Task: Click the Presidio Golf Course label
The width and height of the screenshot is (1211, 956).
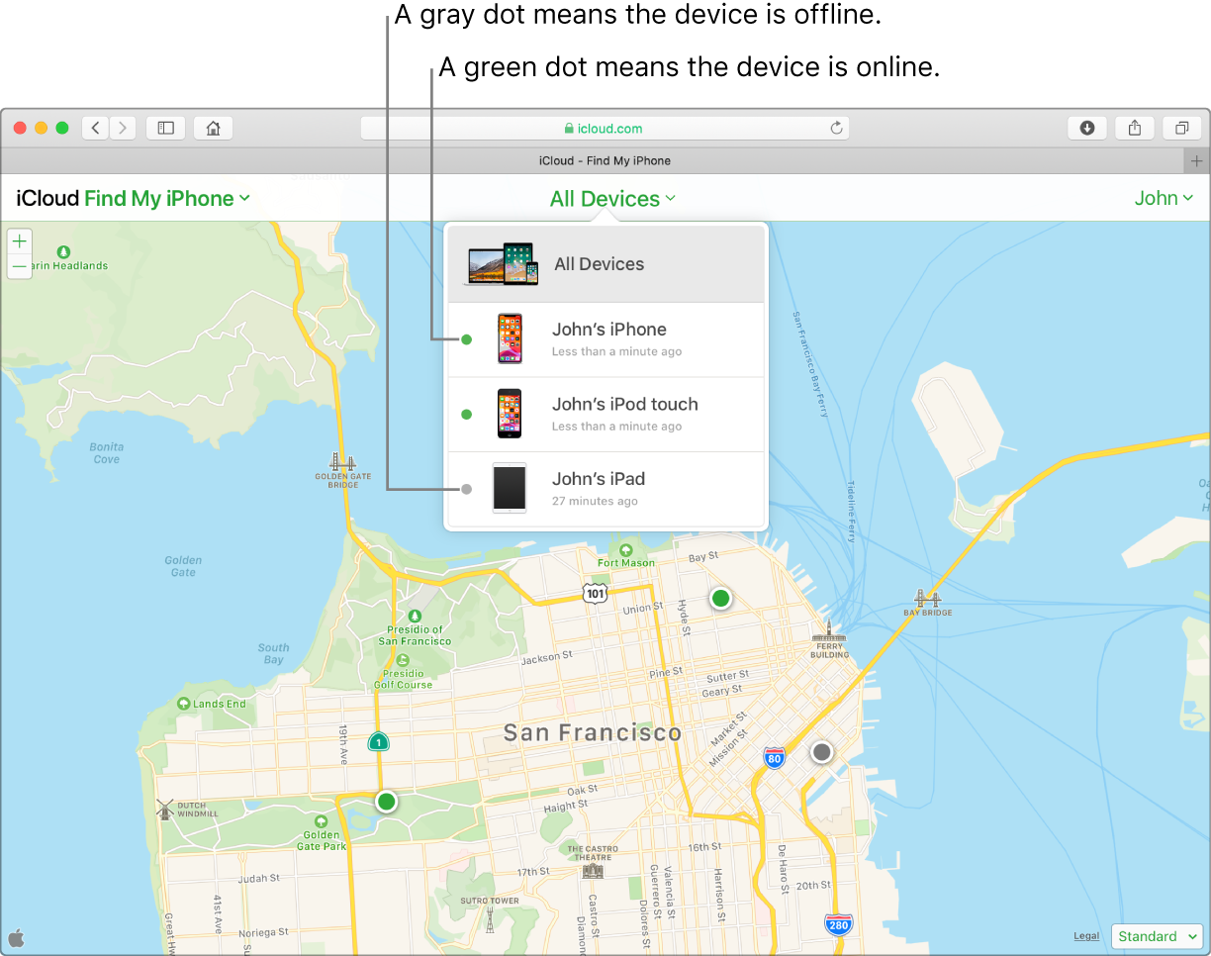Action: [x=404, y=679]
